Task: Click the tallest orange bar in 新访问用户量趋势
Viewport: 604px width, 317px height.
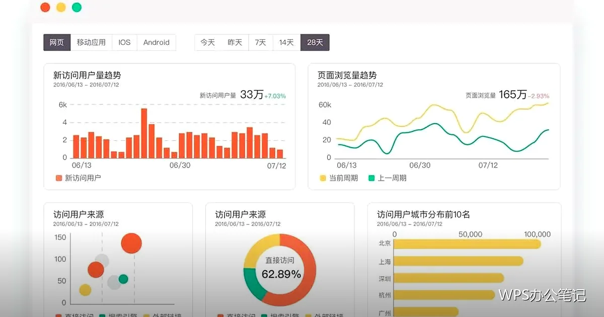Action: click(x=144, y=133)
